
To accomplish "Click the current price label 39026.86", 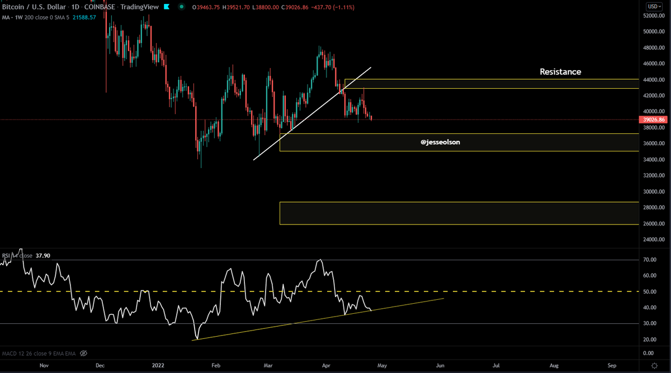I will pos(654,119).
